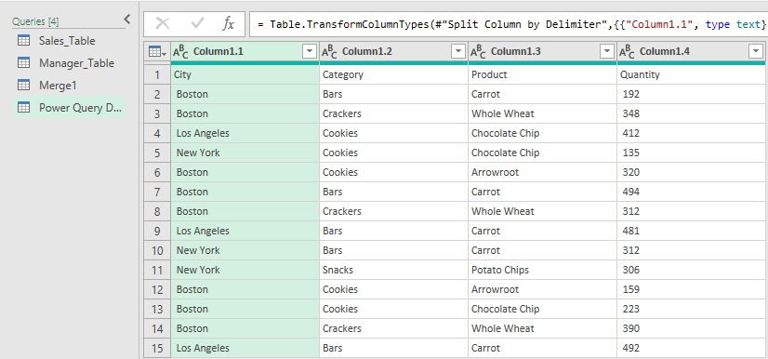Click the Power Query D... table icon
This screenshot has width=768, height=359.
(x=23, y=108)
